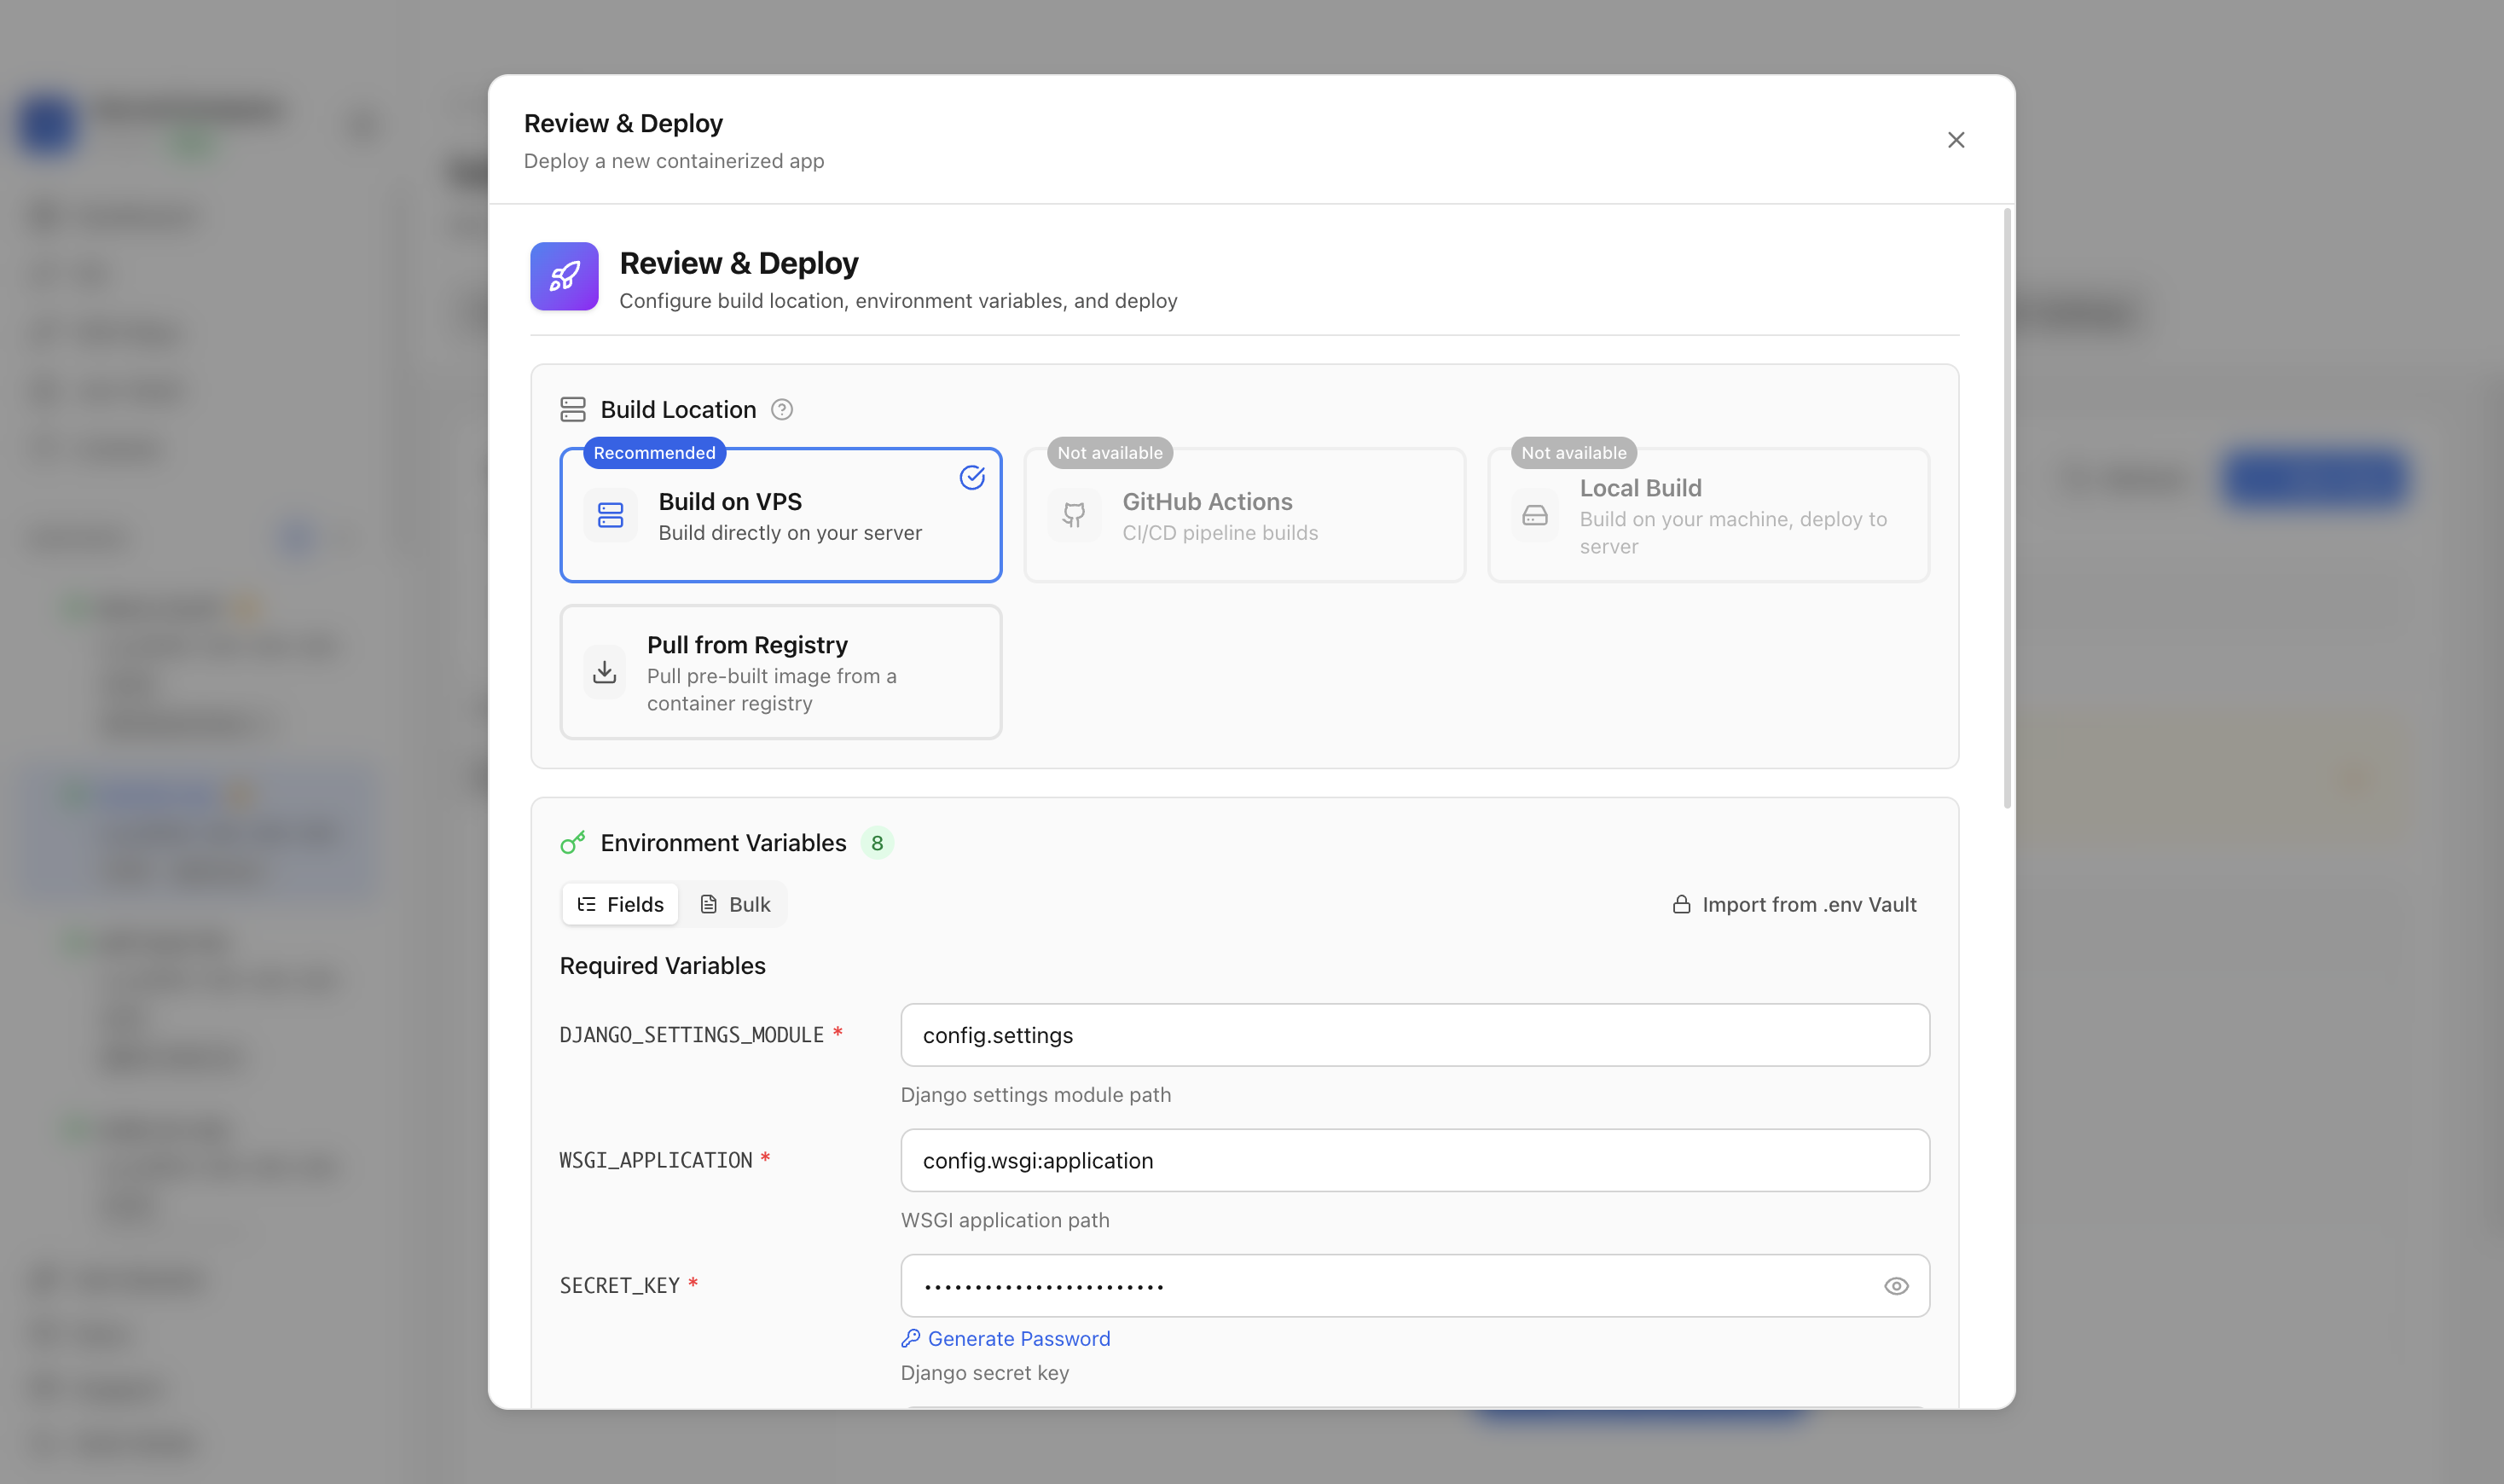Click the download icon in Pull from Registry

[604, 672]
